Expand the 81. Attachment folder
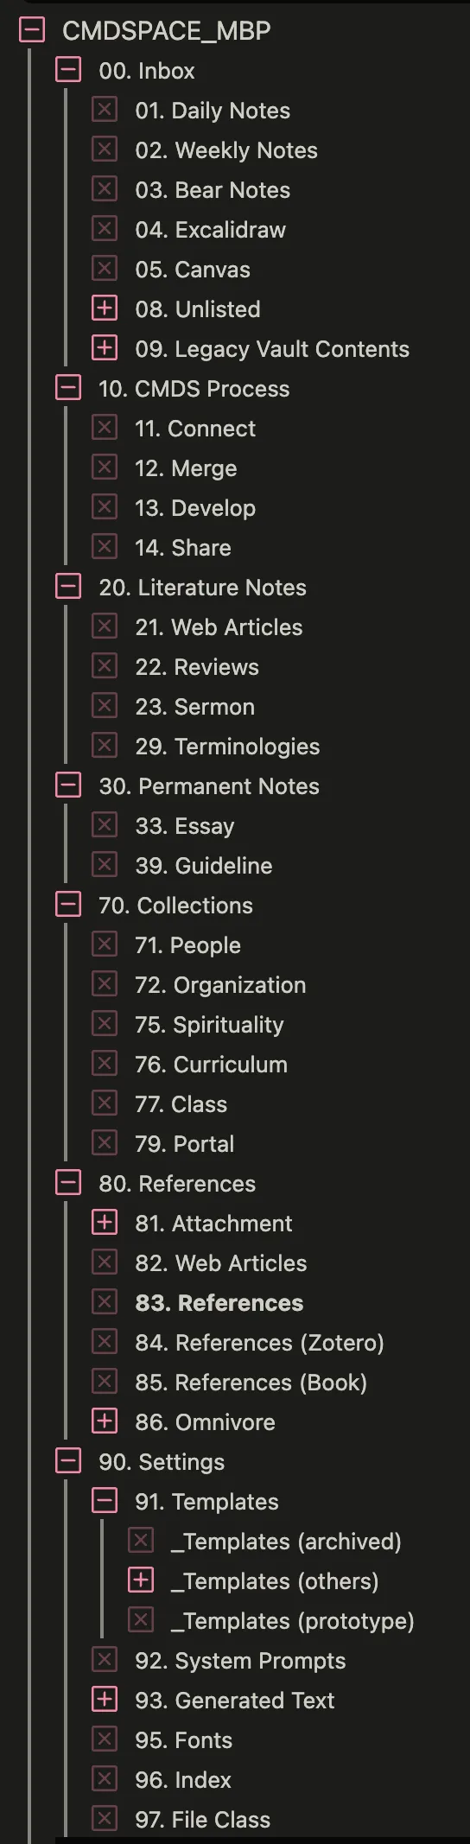 coord(105,1223)
